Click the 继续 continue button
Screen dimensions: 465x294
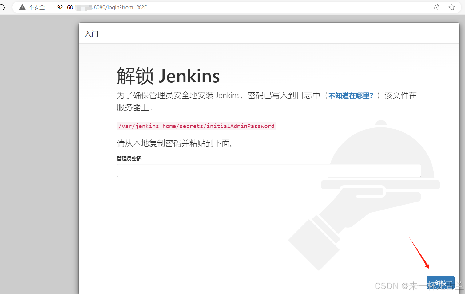[440, 283]
